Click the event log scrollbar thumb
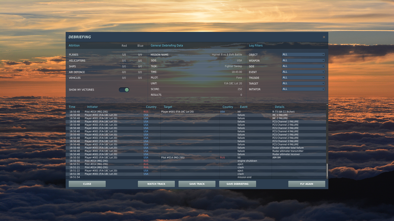394x221 pixels. coord(327,170)
